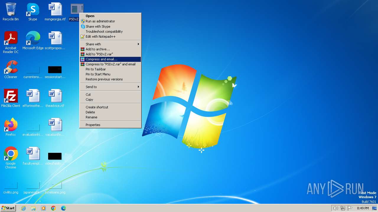This screenshot has width=378, height=212.
Task: Choose Pin to Taskbar
Action: (x=110, y=69)
